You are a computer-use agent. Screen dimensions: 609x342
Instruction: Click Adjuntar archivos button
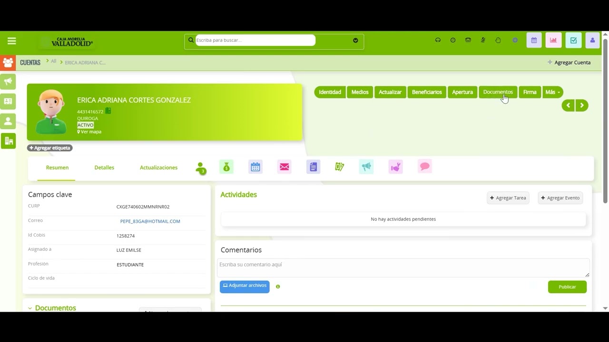pos(245,286)
